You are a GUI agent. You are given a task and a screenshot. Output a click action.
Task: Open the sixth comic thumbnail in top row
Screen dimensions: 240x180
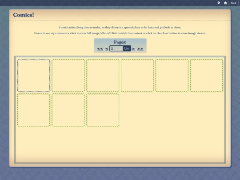(207, 75)
